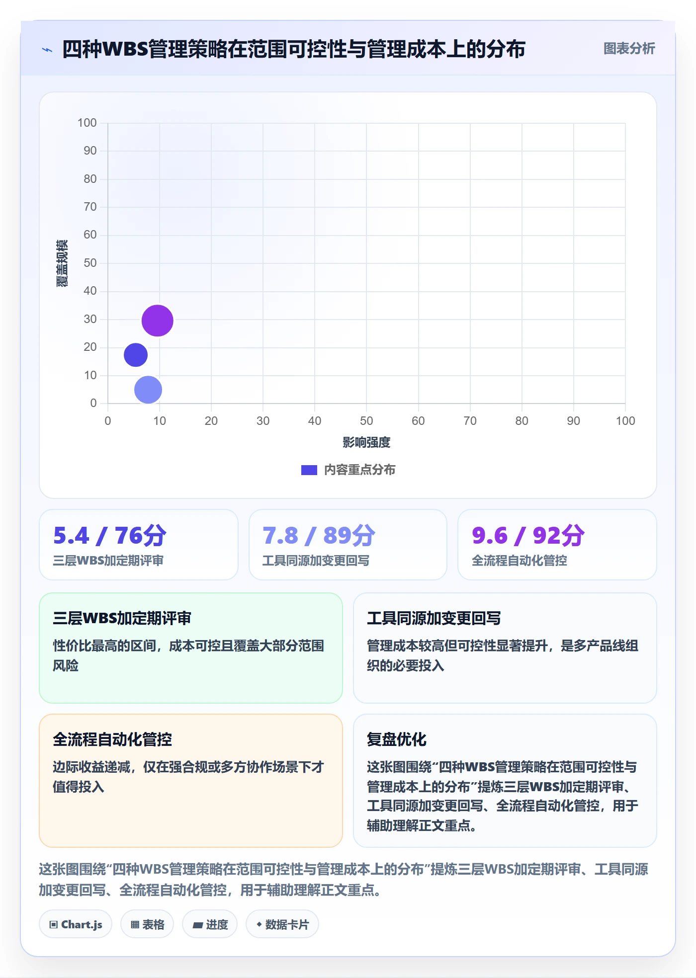Click the 覆盖规模 y-axis title

[x=62, y=263]
